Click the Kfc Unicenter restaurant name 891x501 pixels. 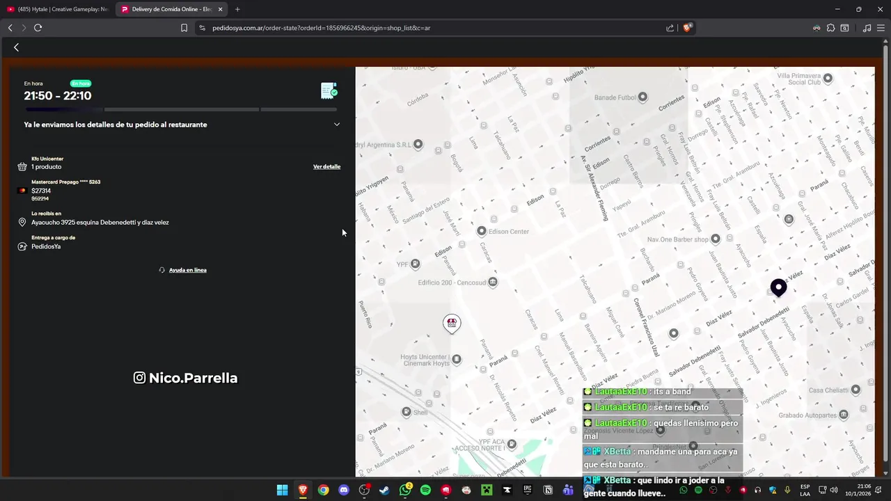click(x=47, y=159)
